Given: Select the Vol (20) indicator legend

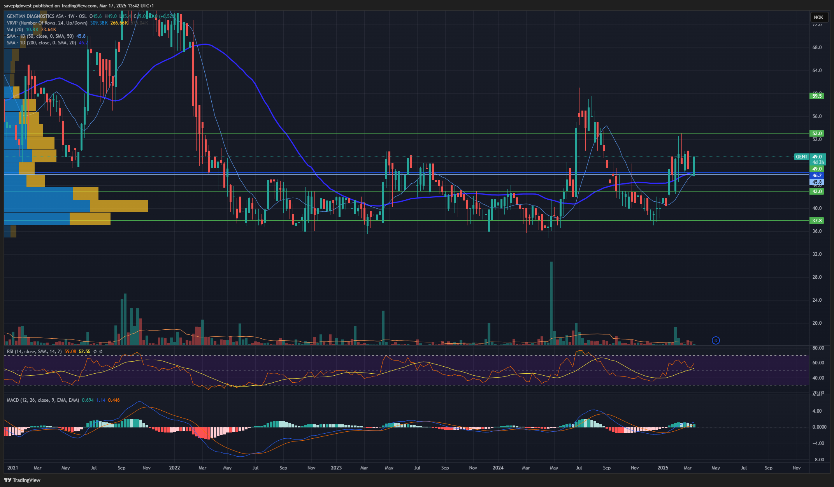Looking at the screenshot, I should click(15, 30).
